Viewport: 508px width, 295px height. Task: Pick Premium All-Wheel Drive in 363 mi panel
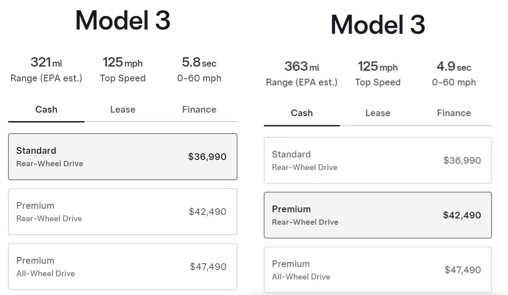[x=377, y=270]
